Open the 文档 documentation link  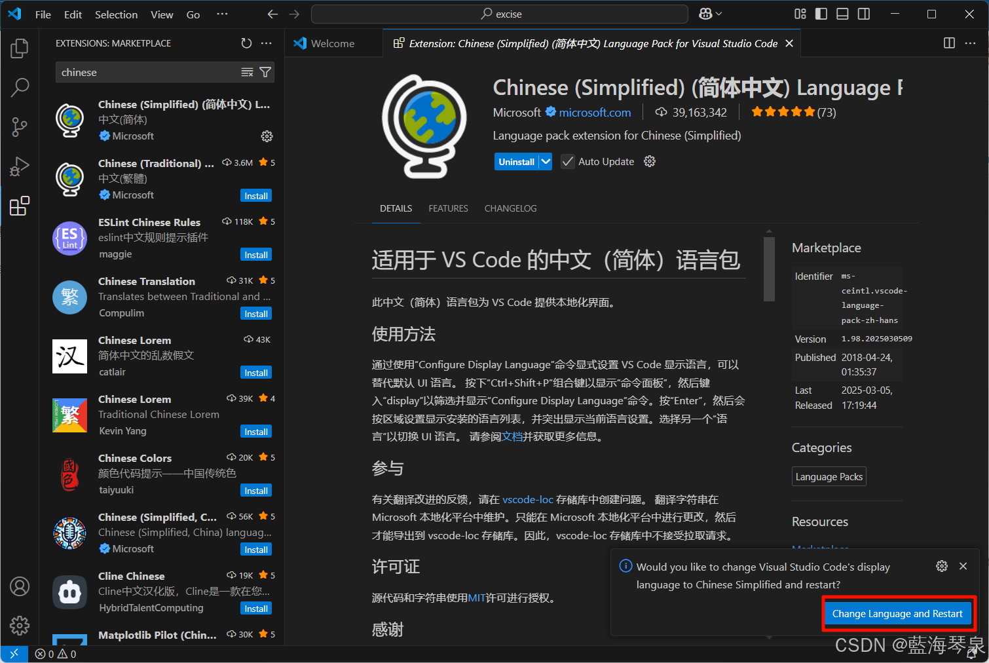click(512, 436)
